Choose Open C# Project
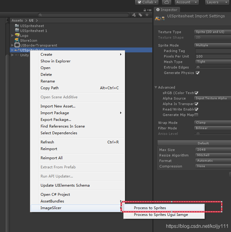Viewport: 231px width, 232px height. point(78,195)
